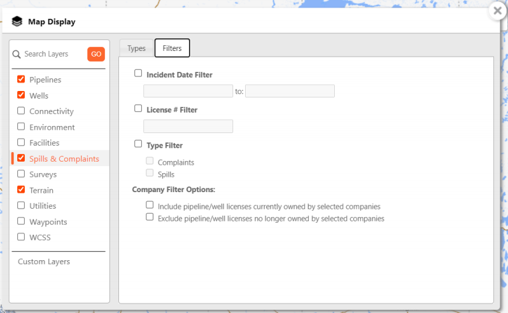
Task: Open the Custom Layers section
Action: (x=44, y=261)
